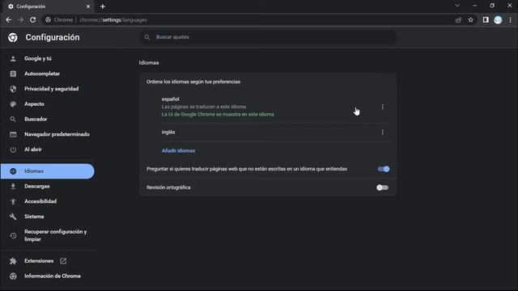Click the search magnifier icon in Buscar ajustes

point(147,37)
